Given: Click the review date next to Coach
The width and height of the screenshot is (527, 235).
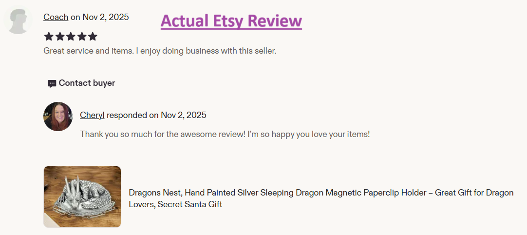Looking at the screenshot, I should point(100,17).
